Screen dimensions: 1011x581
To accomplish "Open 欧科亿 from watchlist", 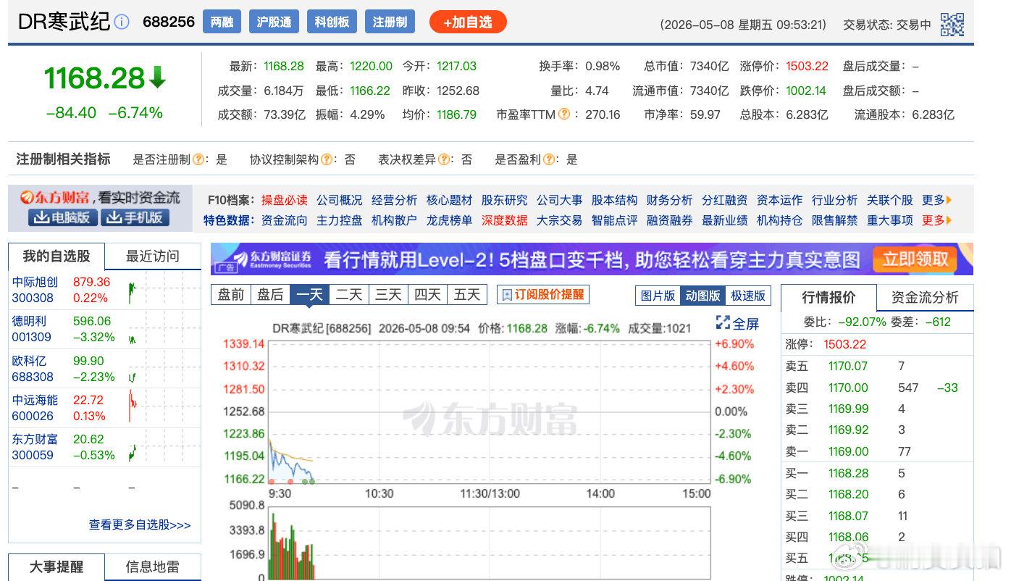I will (x=29, y=361).
